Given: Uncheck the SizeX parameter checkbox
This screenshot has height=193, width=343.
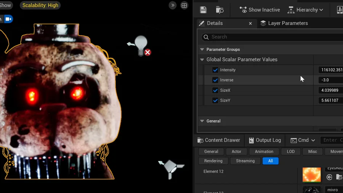Looking at the screenshot, I should (215, 90).
